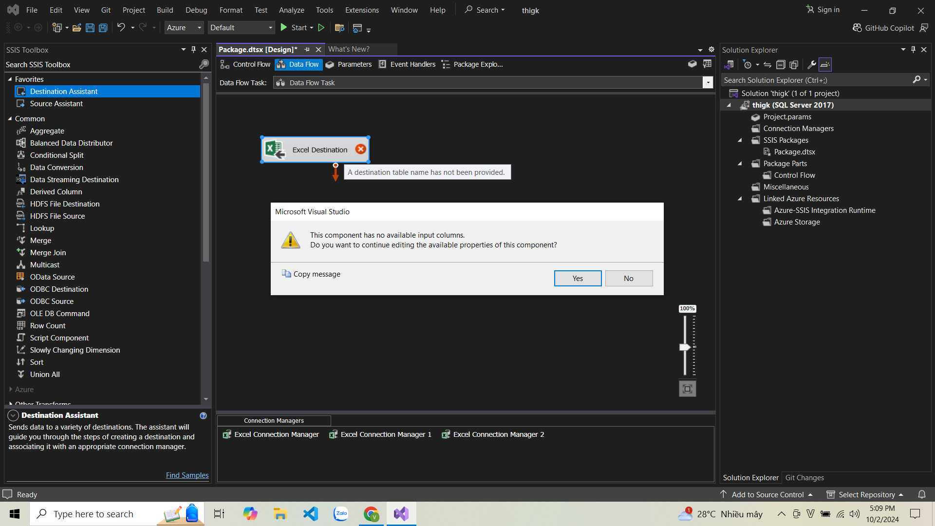
Task: Click the Solution Explorer properties wrench icon
Action: pyautogui.click(x=811, y=64)
